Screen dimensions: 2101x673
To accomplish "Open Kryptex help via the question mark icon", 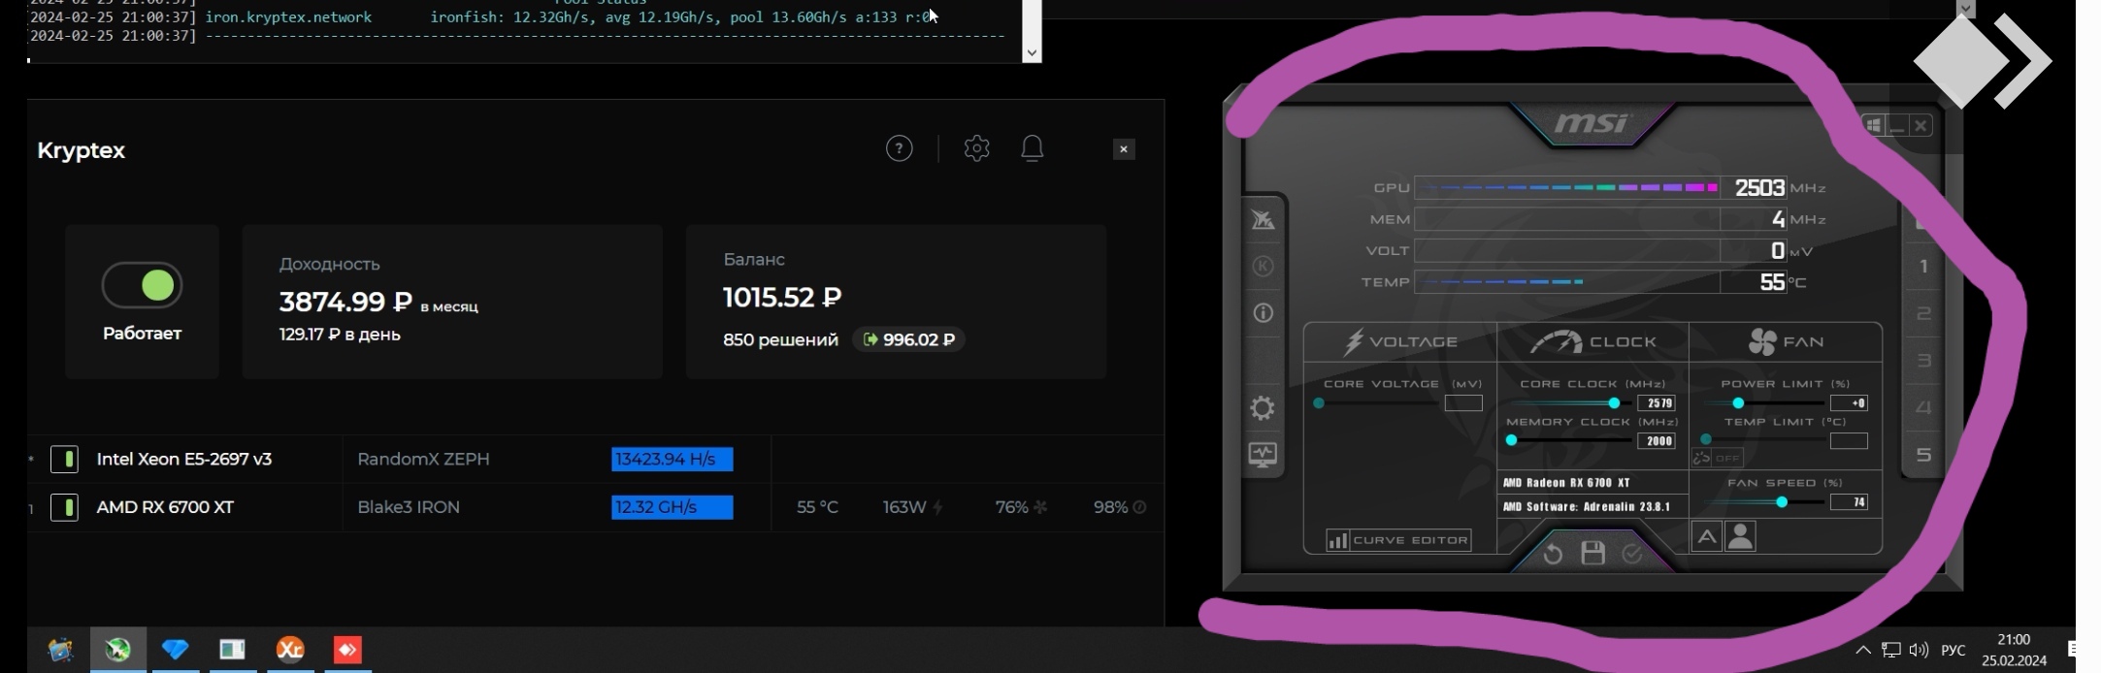I will pos(899,148).
